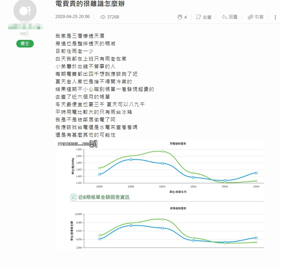This screenshot has height=266, width=281.
Task: Click the Mobile01 watermark logo on chart
Action: coord(78,144)
